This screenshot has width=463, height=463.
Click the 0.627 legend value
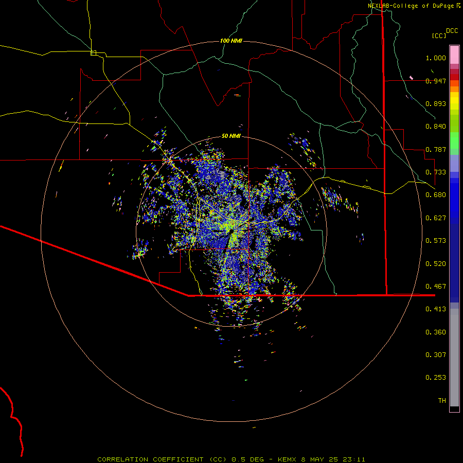tap(436, 218)
